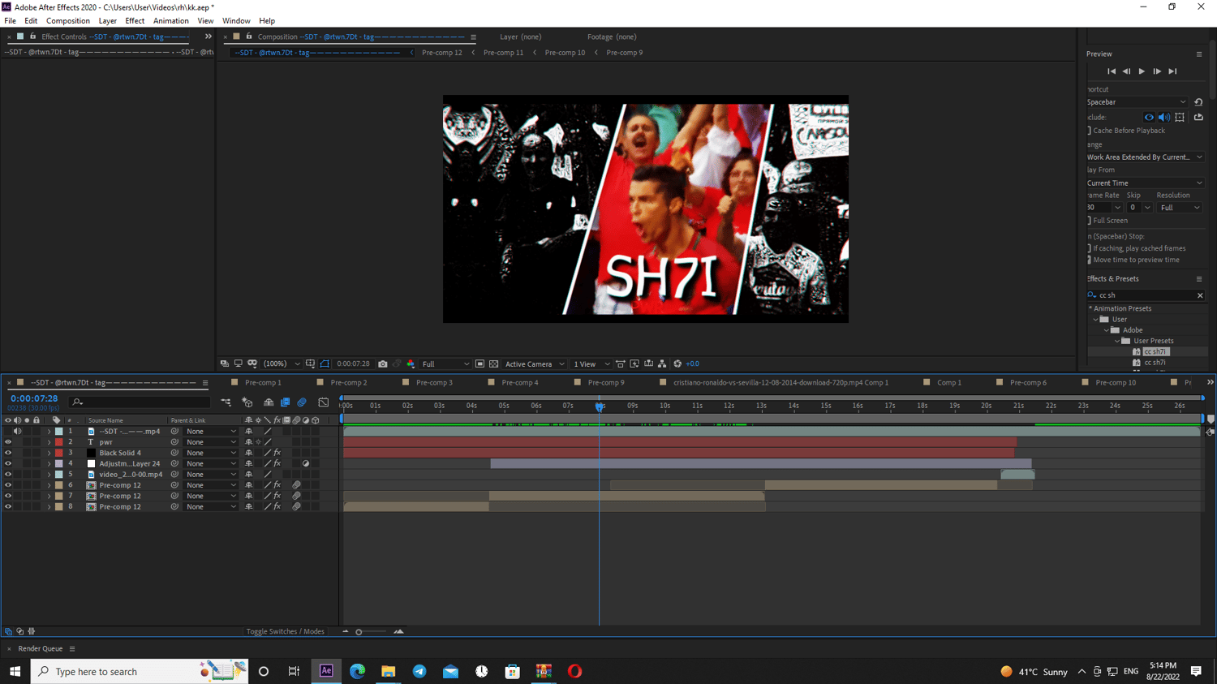The height and width of the screenshot is (684, 1217).
Task: Step forward one frame in Preview
Action: point(1157,71)
